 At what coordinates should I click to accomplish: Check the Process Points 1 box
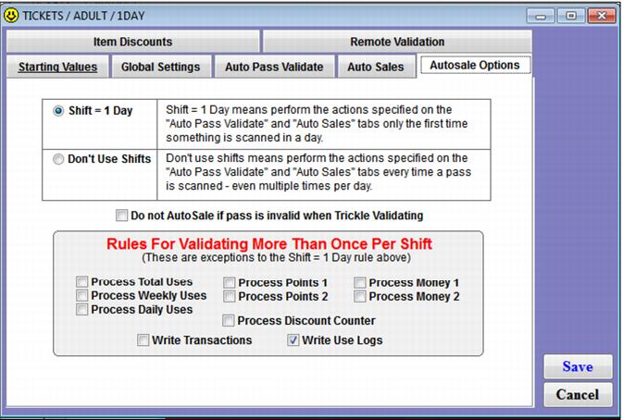tap(230, 283)
